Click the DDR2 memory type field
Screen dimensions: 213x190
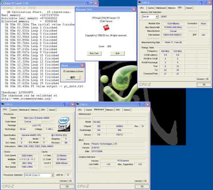[184, 17]
